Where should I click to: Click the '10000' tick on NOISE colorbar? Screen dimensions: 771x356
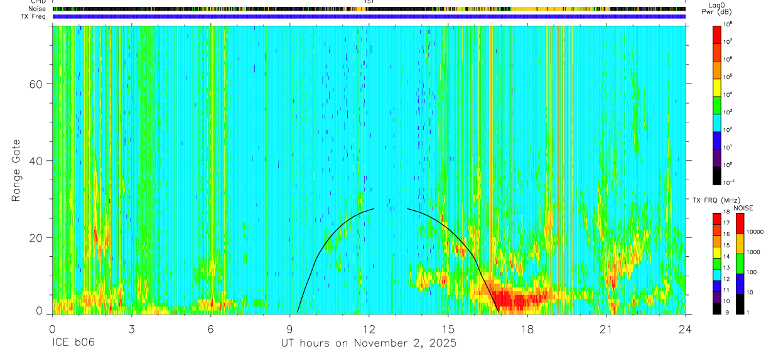pos(754,232)
